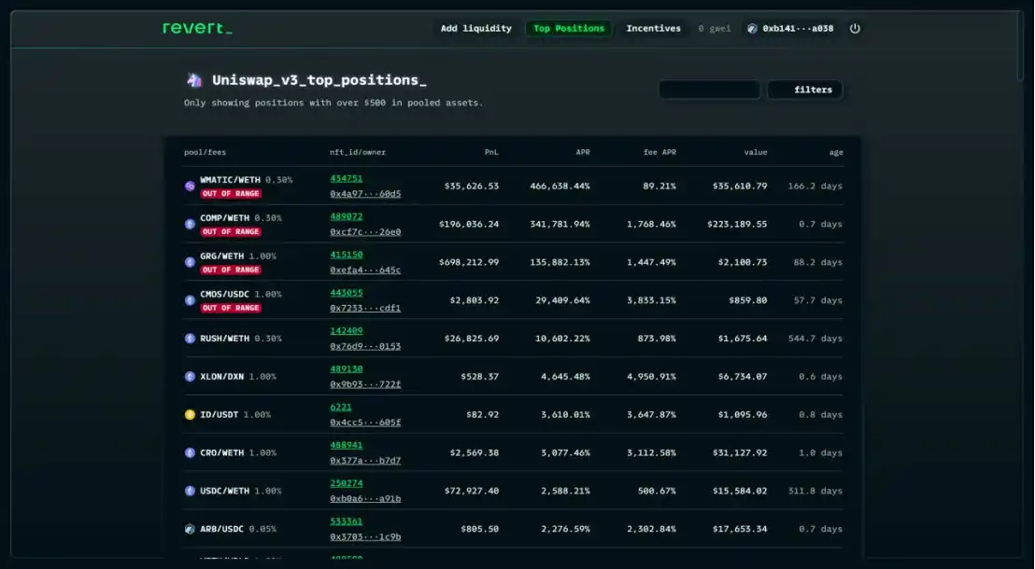Image resolution: width=1035 pixels, height=569 pixels.
Task: Open NFT position 489072
Action: click(347, 216)
